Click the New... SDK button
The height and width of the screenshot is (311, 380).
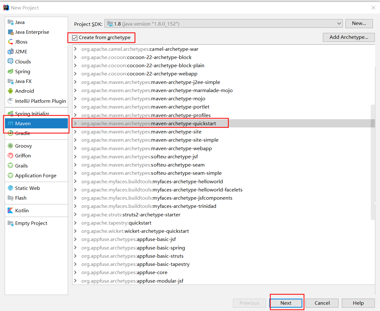point(359,23)
